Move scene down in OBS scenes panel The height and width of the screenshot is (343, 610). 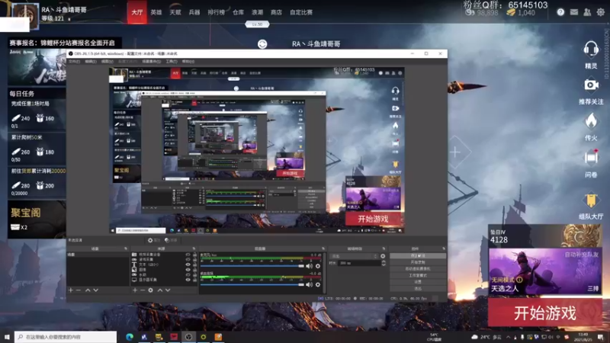96,290
